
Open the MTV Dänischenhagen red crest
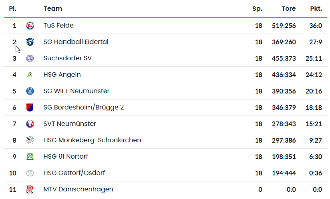30,189
